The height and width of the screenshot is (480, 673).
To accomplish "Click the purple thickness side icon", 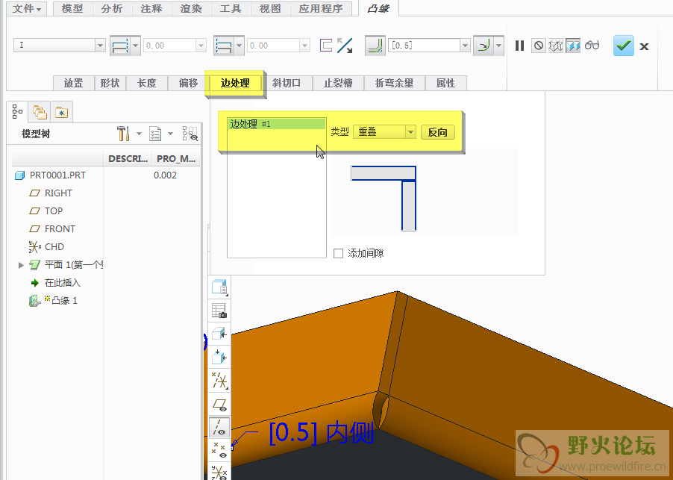I will click(326, 45).
